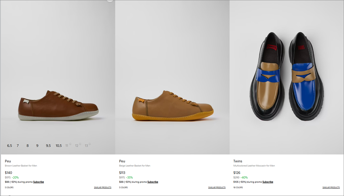344x196 pixels.
Task: Click '18 COLORS' under the Twins
Action: click(x=238, y=188)
